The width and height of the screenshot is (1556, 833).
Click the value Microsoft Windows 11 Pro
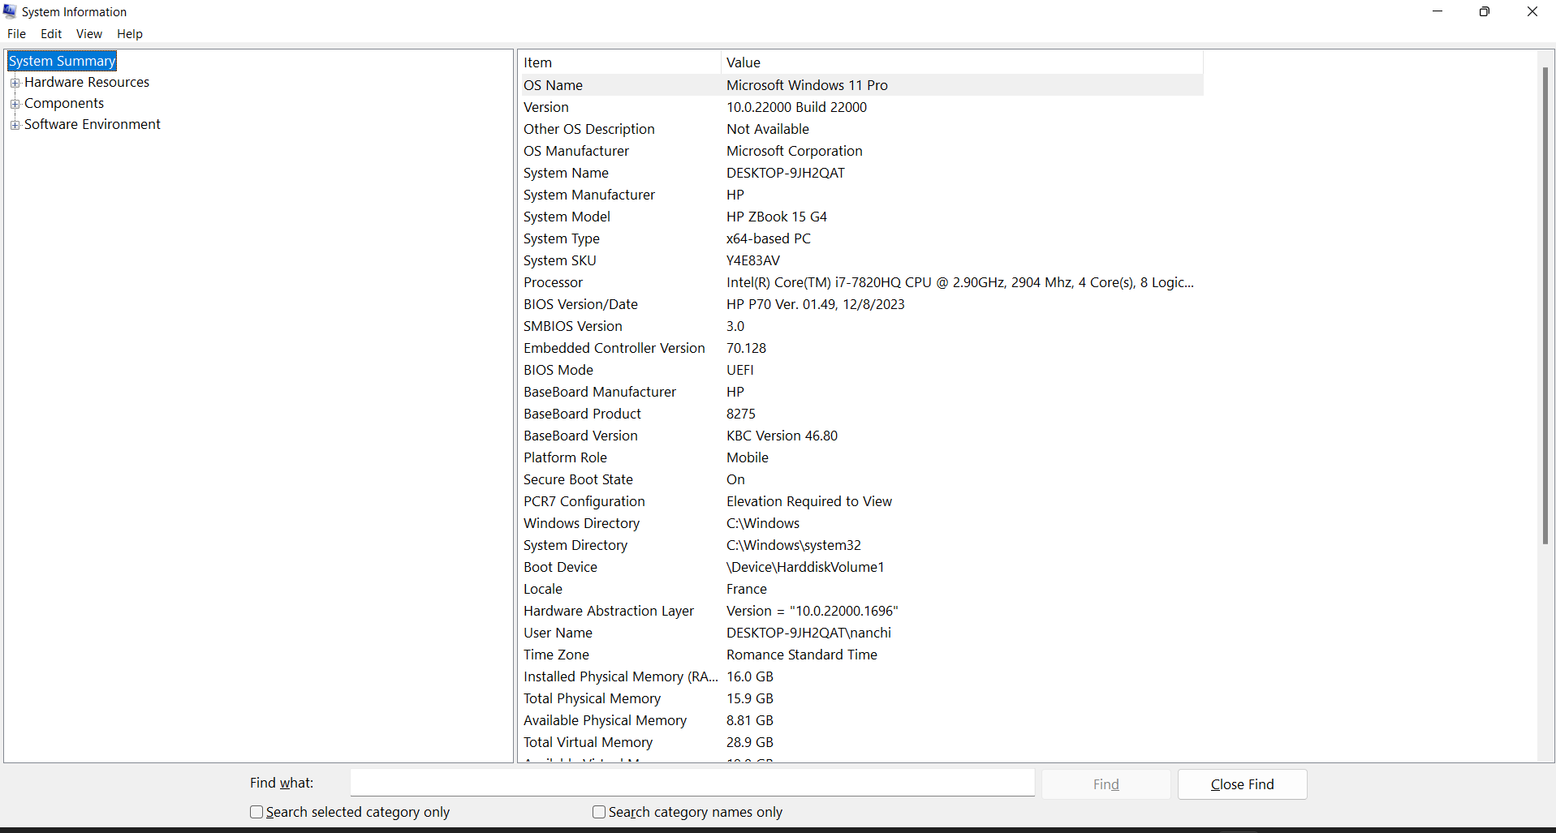coord(807,85)
